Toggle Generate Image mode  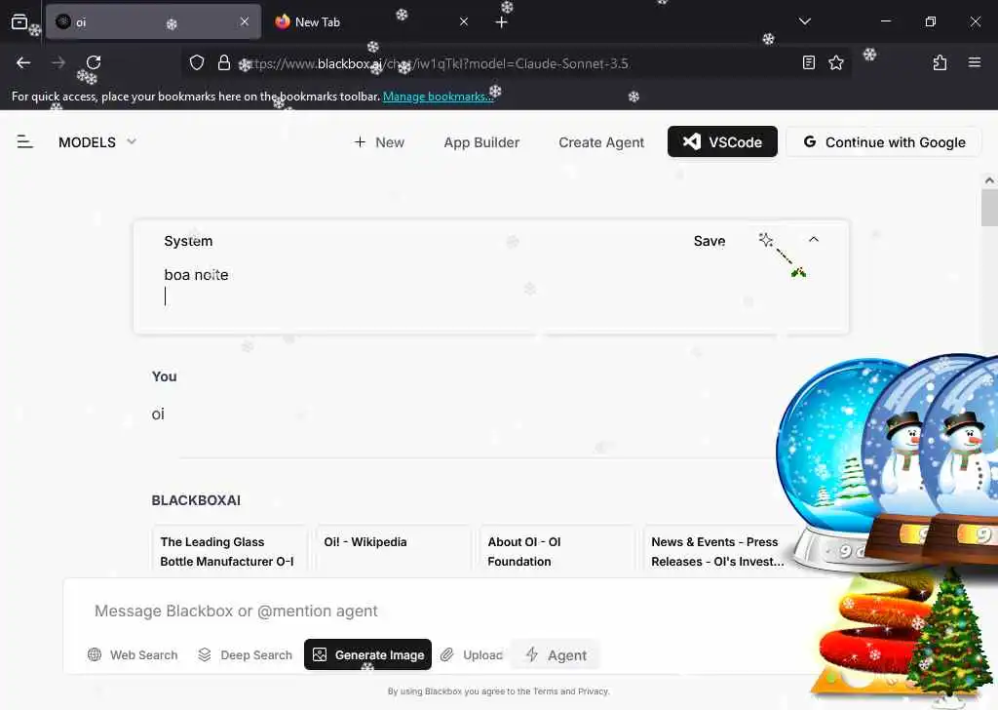(367, 654)
